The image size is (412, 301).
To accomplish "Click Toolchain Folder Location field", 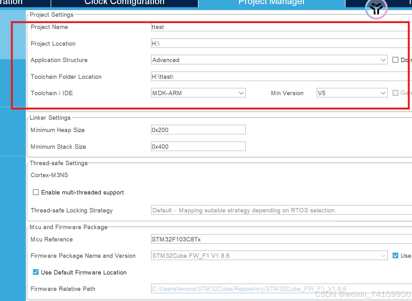I will [x=281, y=77].
